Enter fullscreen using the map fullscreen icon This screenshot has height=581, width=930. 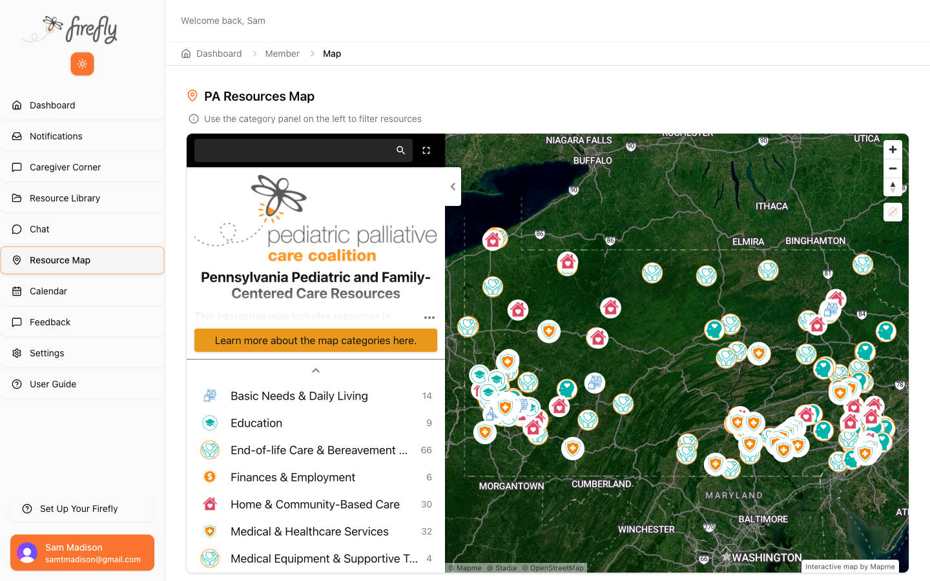[x=426, y=150]
